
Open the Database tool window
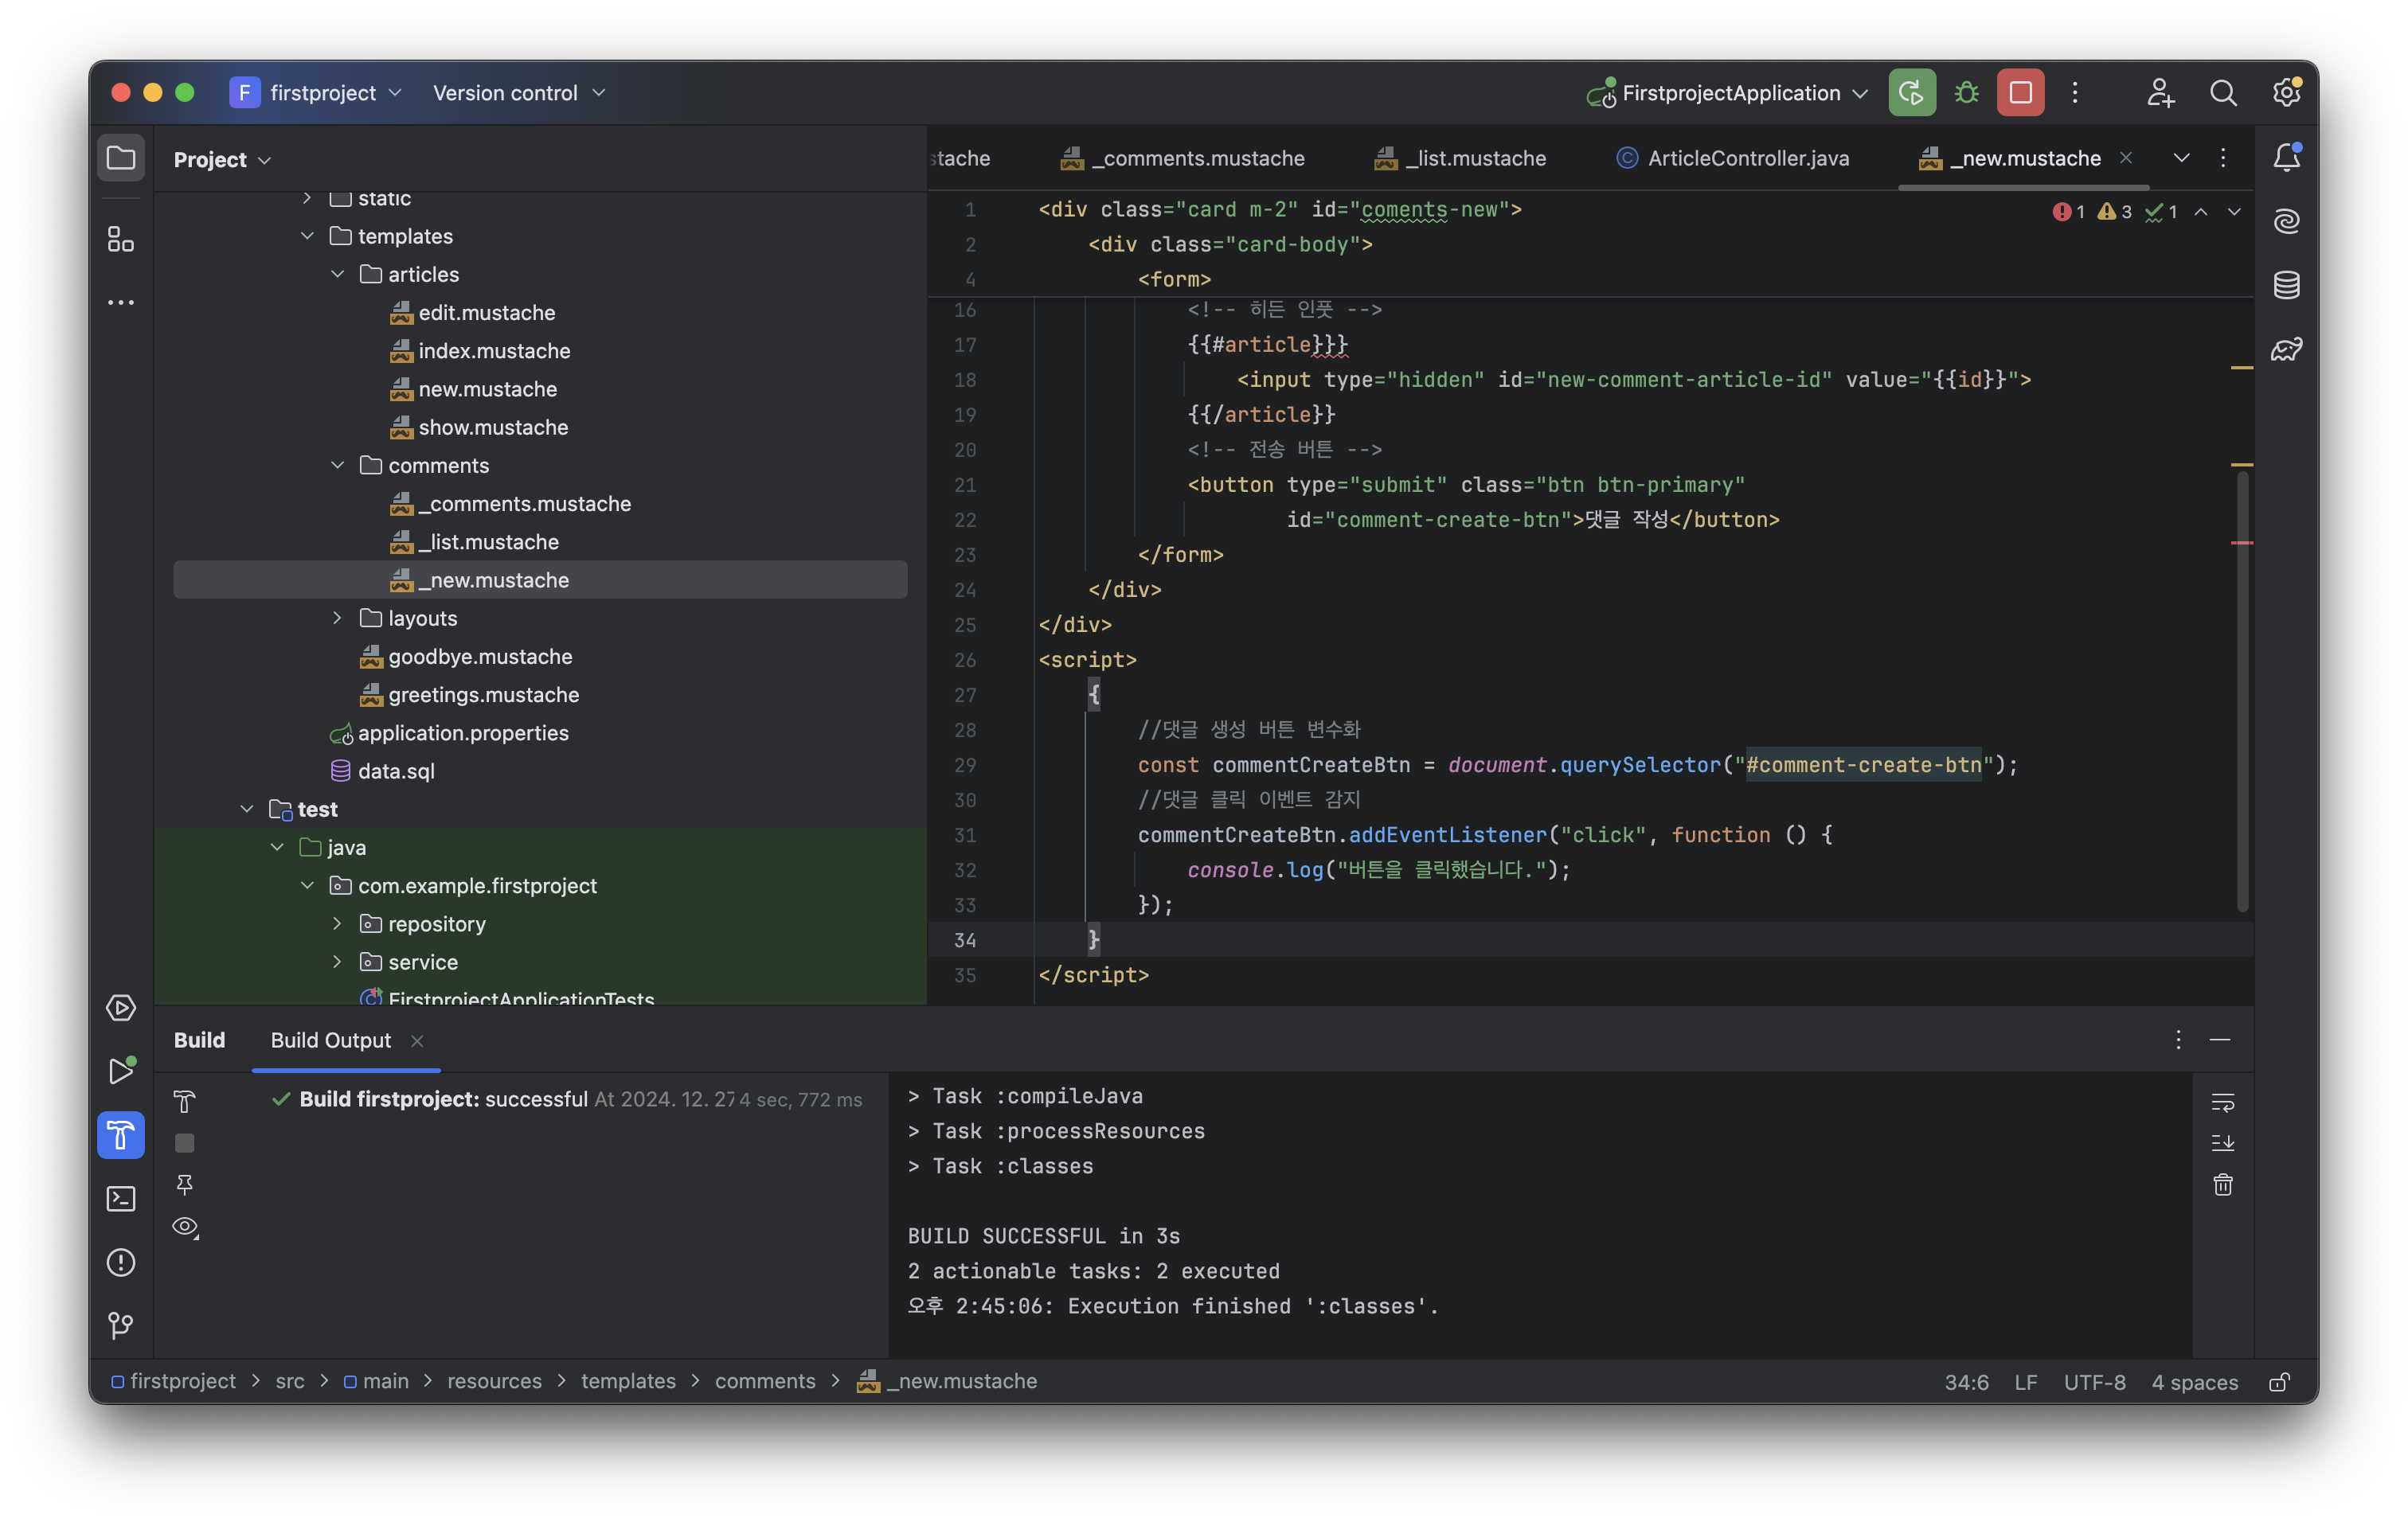[x=2287, y=285]
